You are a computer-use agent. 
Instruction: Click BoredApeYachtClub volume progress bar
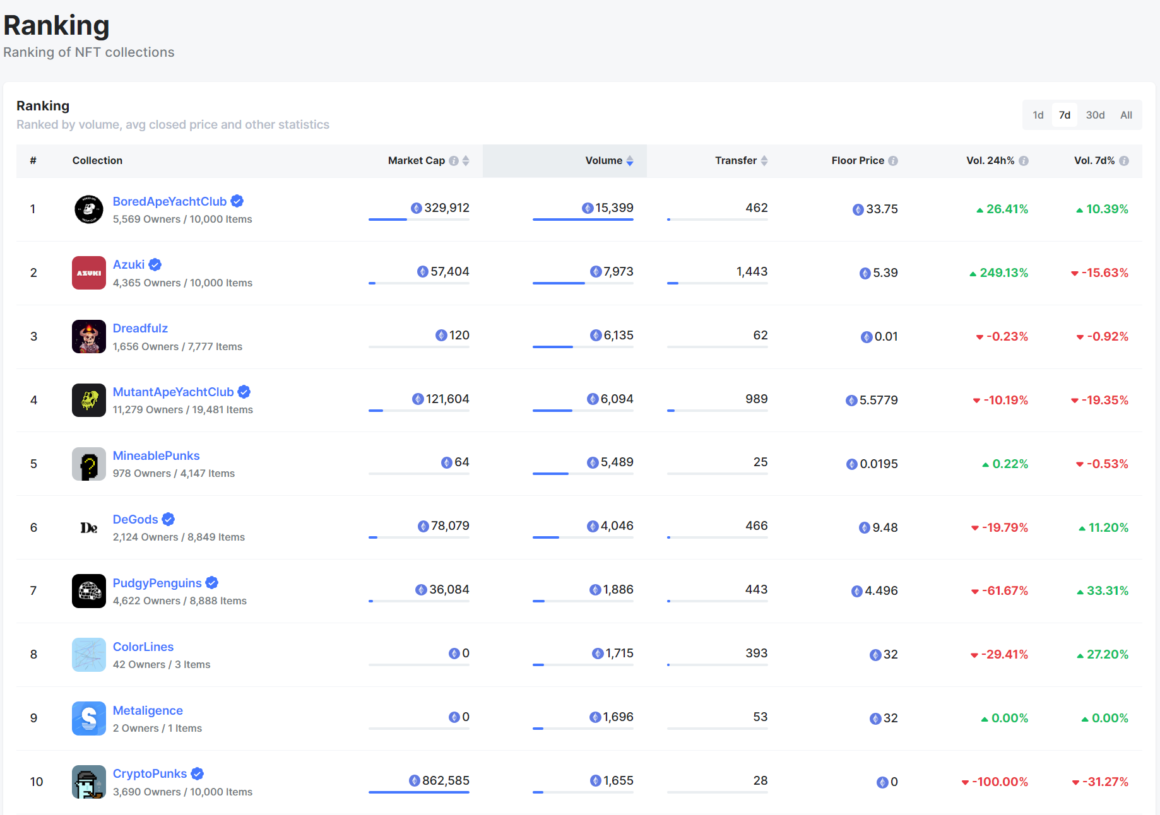click(583, 220)
